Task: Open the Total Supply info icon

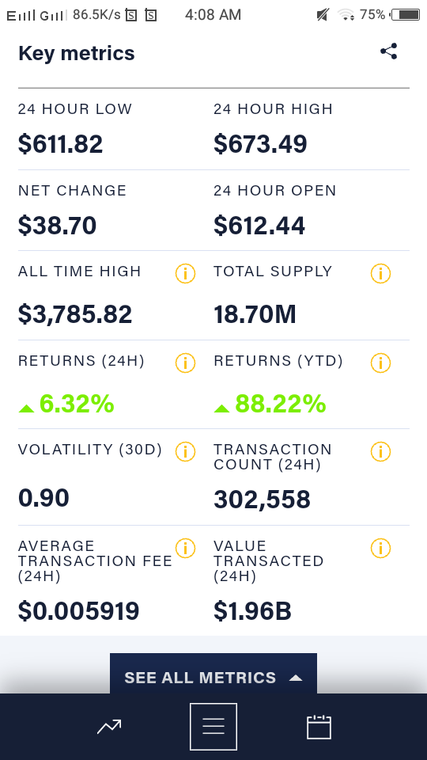Action: click(x=380, y=273)
